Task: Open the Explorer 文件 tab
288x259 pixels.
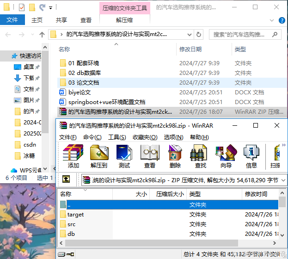Action: pos(12,20)
